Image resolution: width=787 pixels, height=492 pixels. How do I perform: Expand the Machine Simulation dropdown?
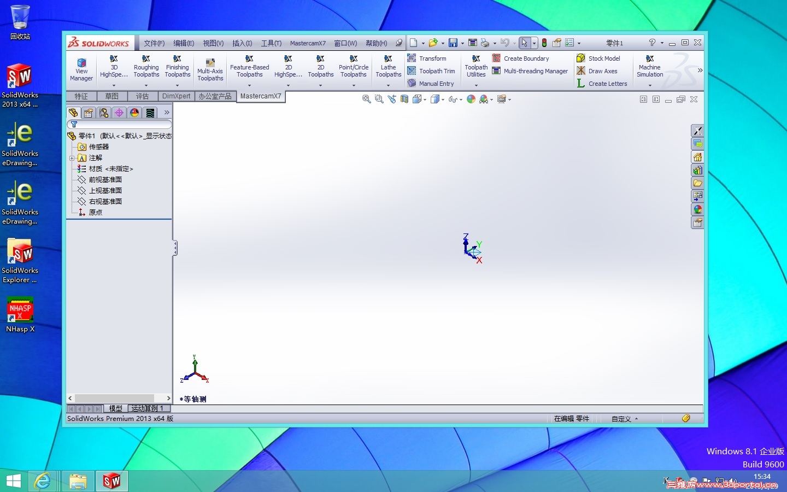pos(650,85)
